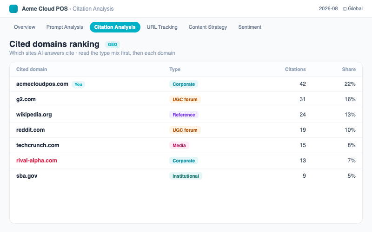The width and height of the screenshot is (372, 232).
Task: Select the g2.com domain row
Action: click(186, 99)
